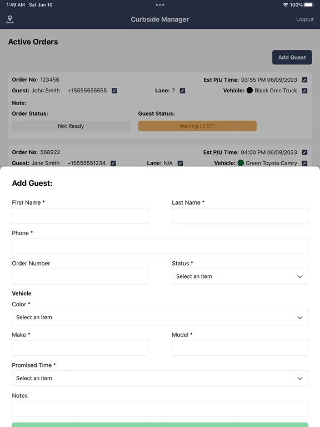Image resolution: width=320 pixels, height=427 pixels.
Task: Click phone number +15555555555
Action: (87, 91)
